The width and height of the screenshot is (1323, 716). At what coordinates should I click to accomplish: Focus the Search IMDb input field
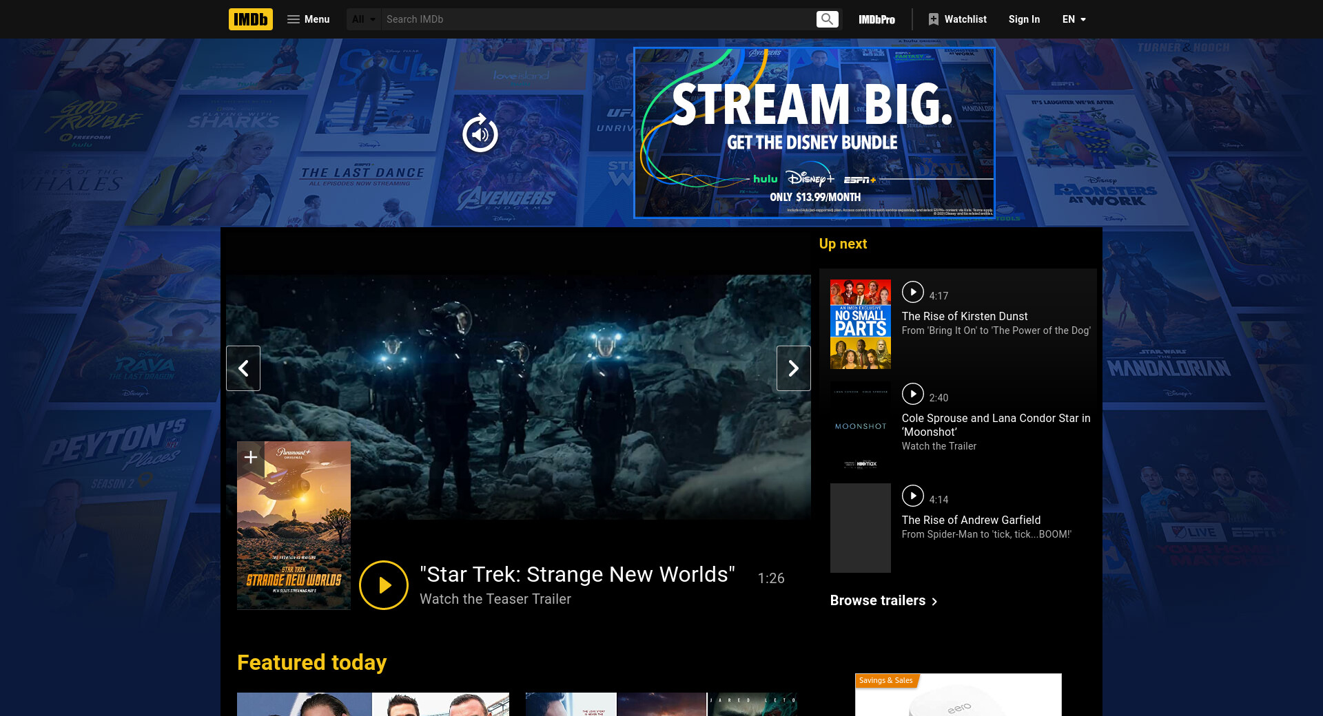(597, 19)
